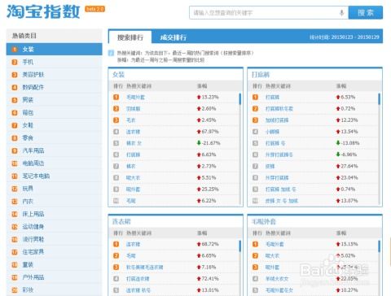Click rank 2 badge in 女装 panel
The height and width of the screenshot is (296, 391).
click(116, 109)
